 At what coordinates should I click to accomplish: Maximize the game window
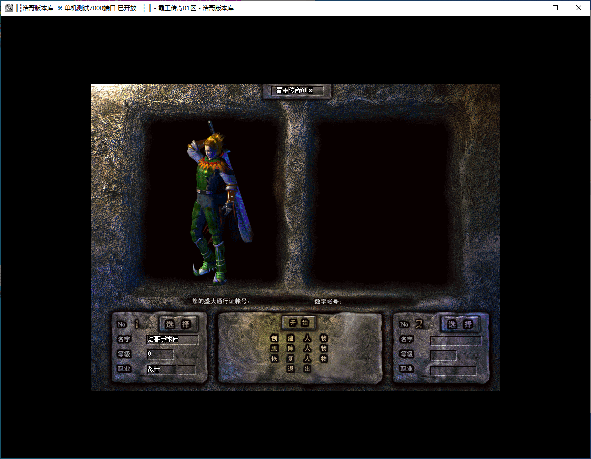click(x=555, y=8)
